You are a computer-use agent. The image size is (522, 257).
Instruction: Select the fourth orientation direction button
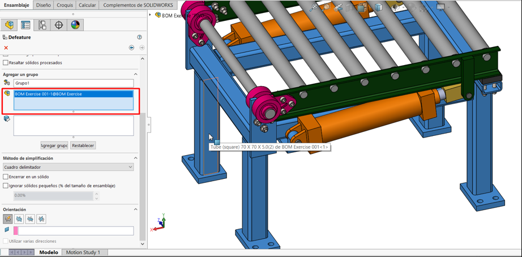pos(41,219)
